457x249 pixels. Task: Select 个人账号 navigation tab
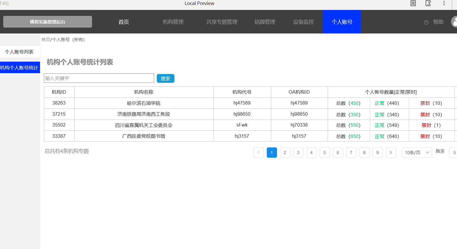[x=342, y=22]
